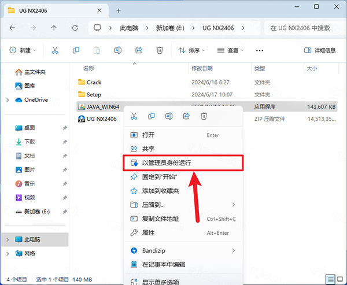347x285 pixels.
Task: Go back with the back arrow
Action: (12, 28)
